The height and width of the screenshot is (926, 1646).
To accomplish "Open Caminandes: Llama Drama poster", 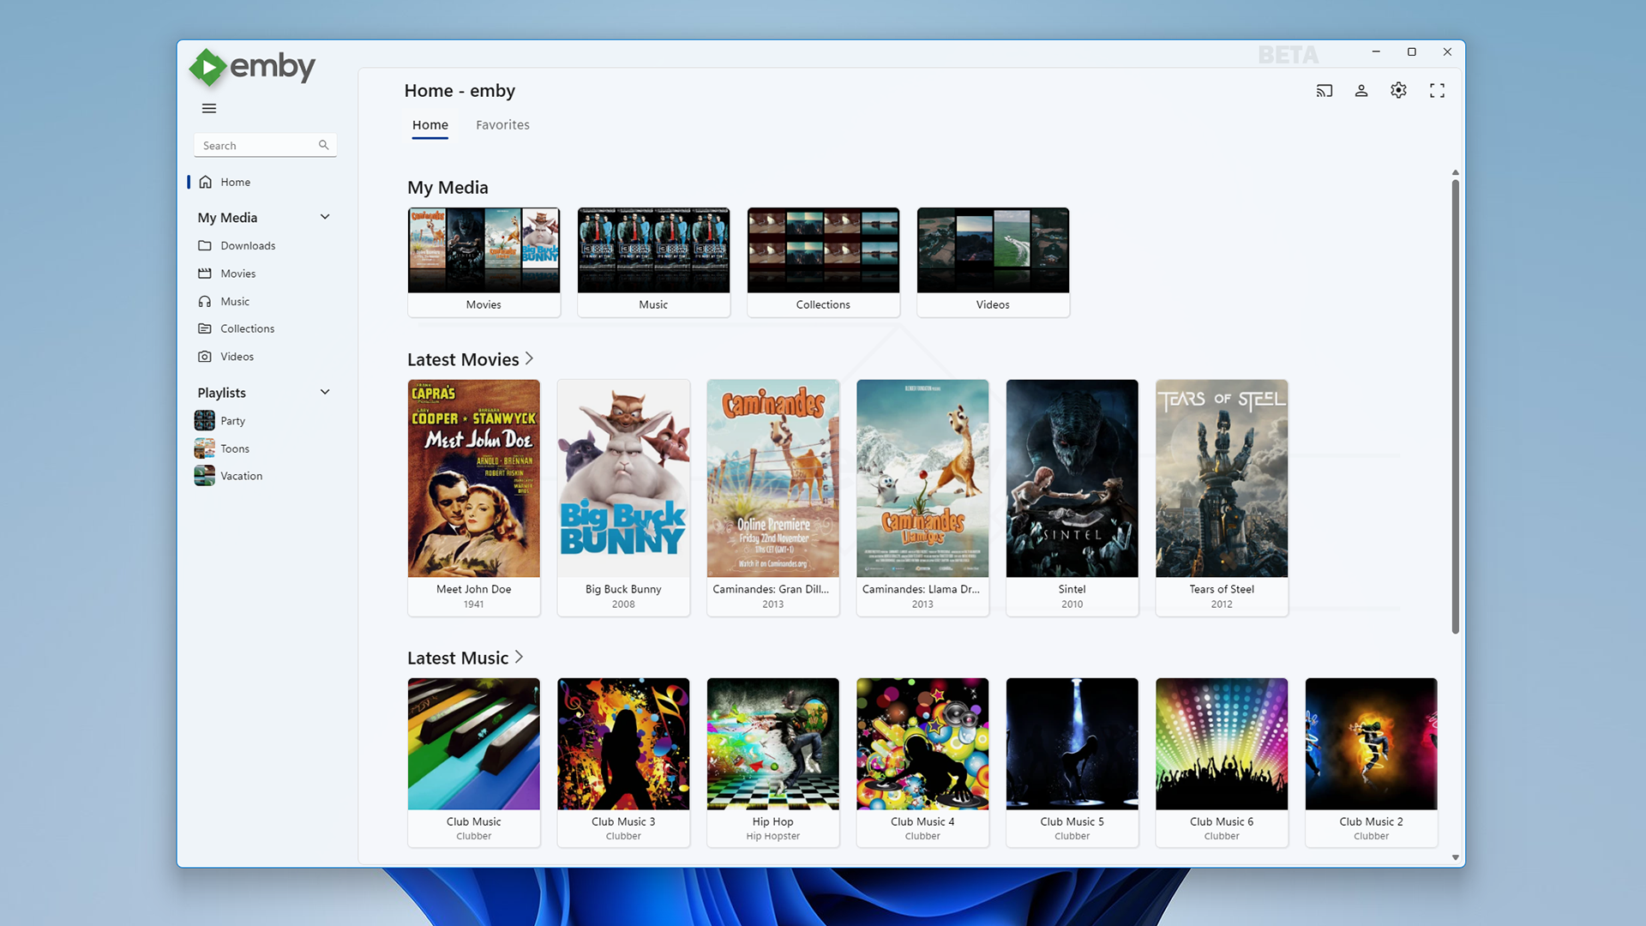I will pos(922,478).
